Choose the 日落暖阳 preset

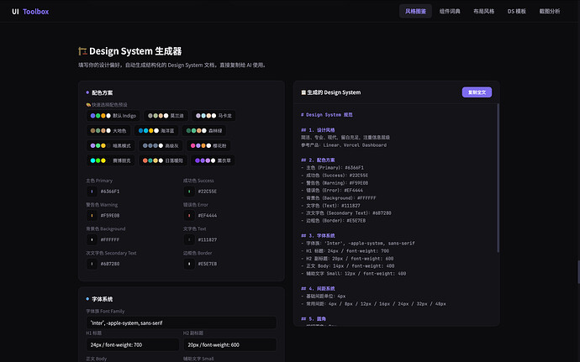pos(163,160)
